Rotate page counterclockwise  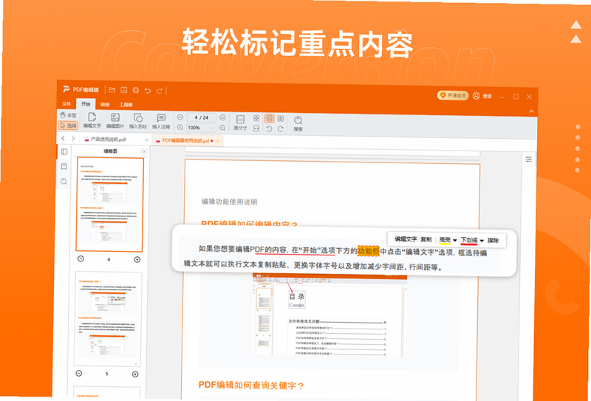[x=269, y=129]
